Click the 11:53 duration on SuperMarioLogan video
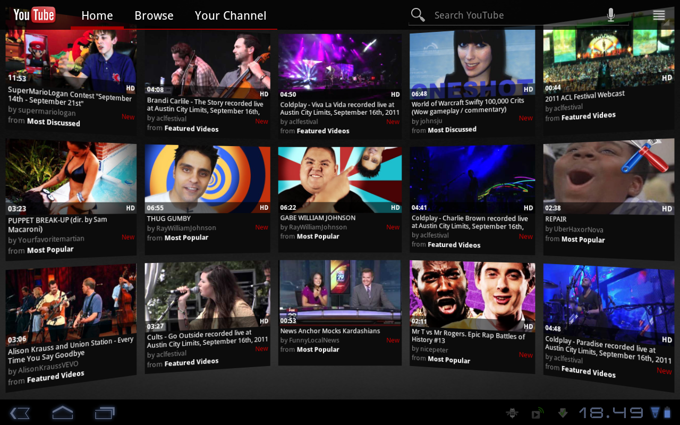The image size is (680, 425). click(x=17, y=78)
